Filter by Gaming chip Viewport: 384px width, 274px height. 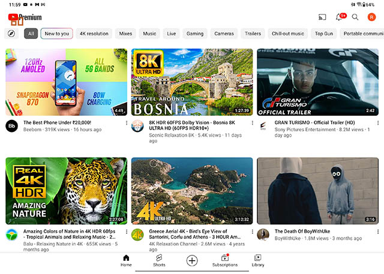click(x=195, y=34)
